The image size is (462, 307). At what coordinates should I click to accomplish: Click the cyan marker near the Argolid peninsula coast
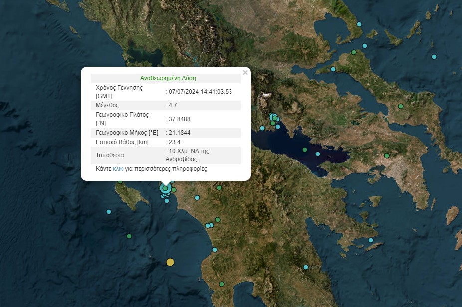pyautogui.click(x=371, y=240)
